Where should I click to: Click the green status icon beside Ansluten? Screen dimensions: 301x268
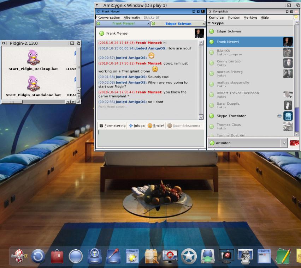(212, 143)
